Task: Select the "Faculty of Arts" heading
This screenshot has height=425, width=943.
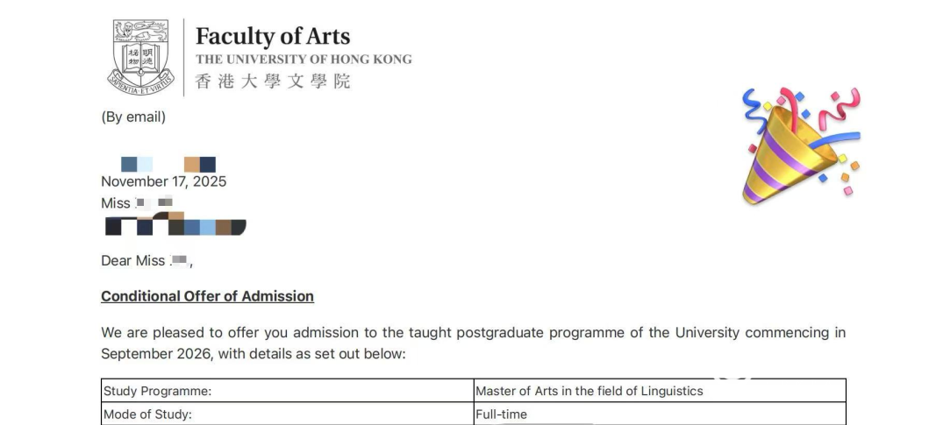Action: 272,37
